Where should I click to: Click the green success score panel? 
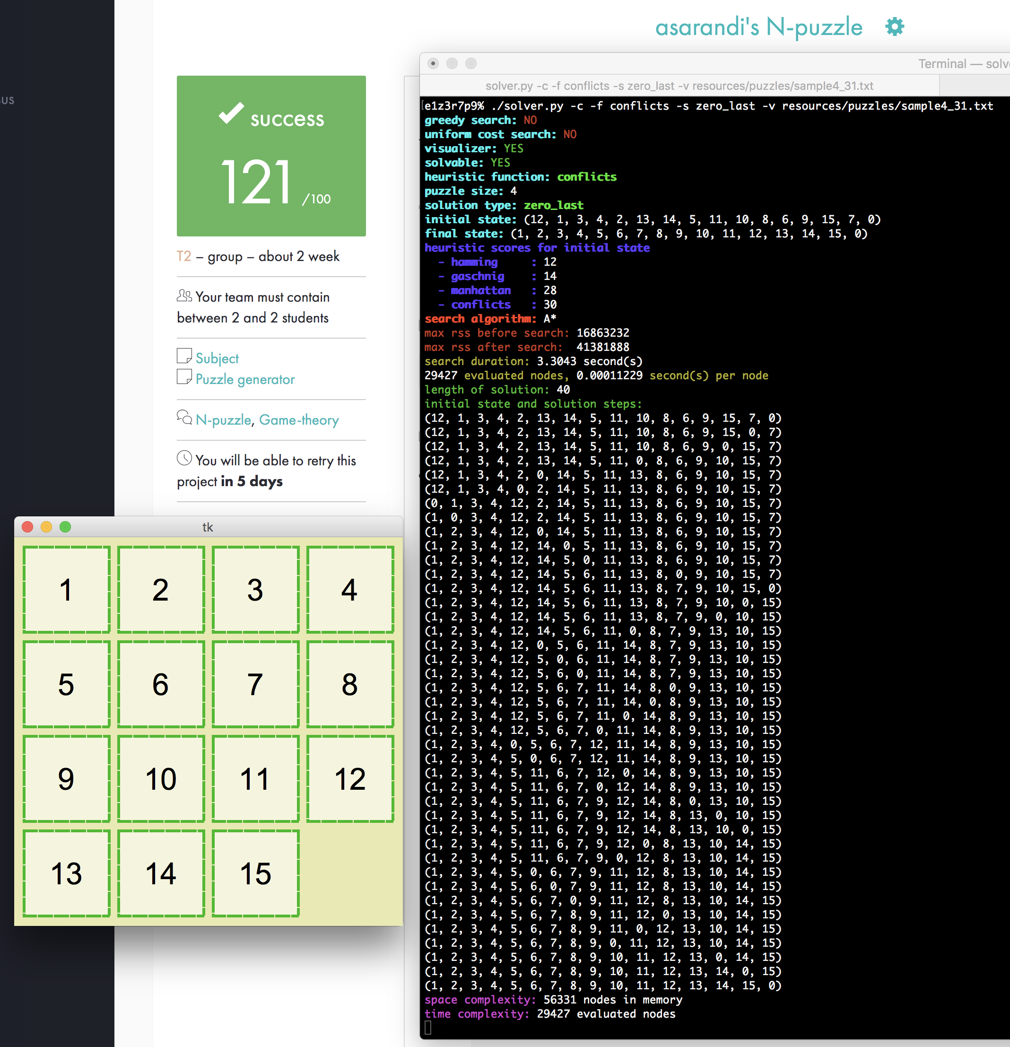271,156
